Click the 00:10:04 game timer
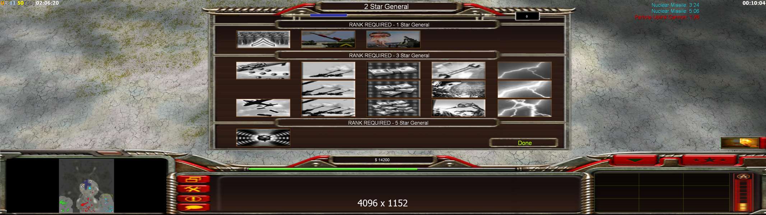Viewport: 766px width, 215px height. (754, 3)
